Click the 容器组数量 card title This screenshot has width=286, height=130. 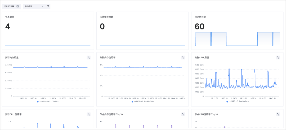click(200, 17)
